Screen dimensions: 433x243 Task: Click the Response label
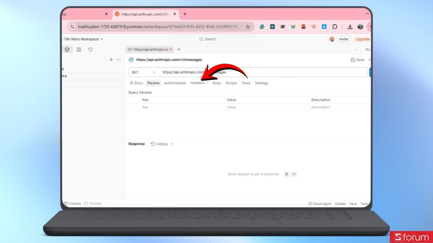point(136,144)
